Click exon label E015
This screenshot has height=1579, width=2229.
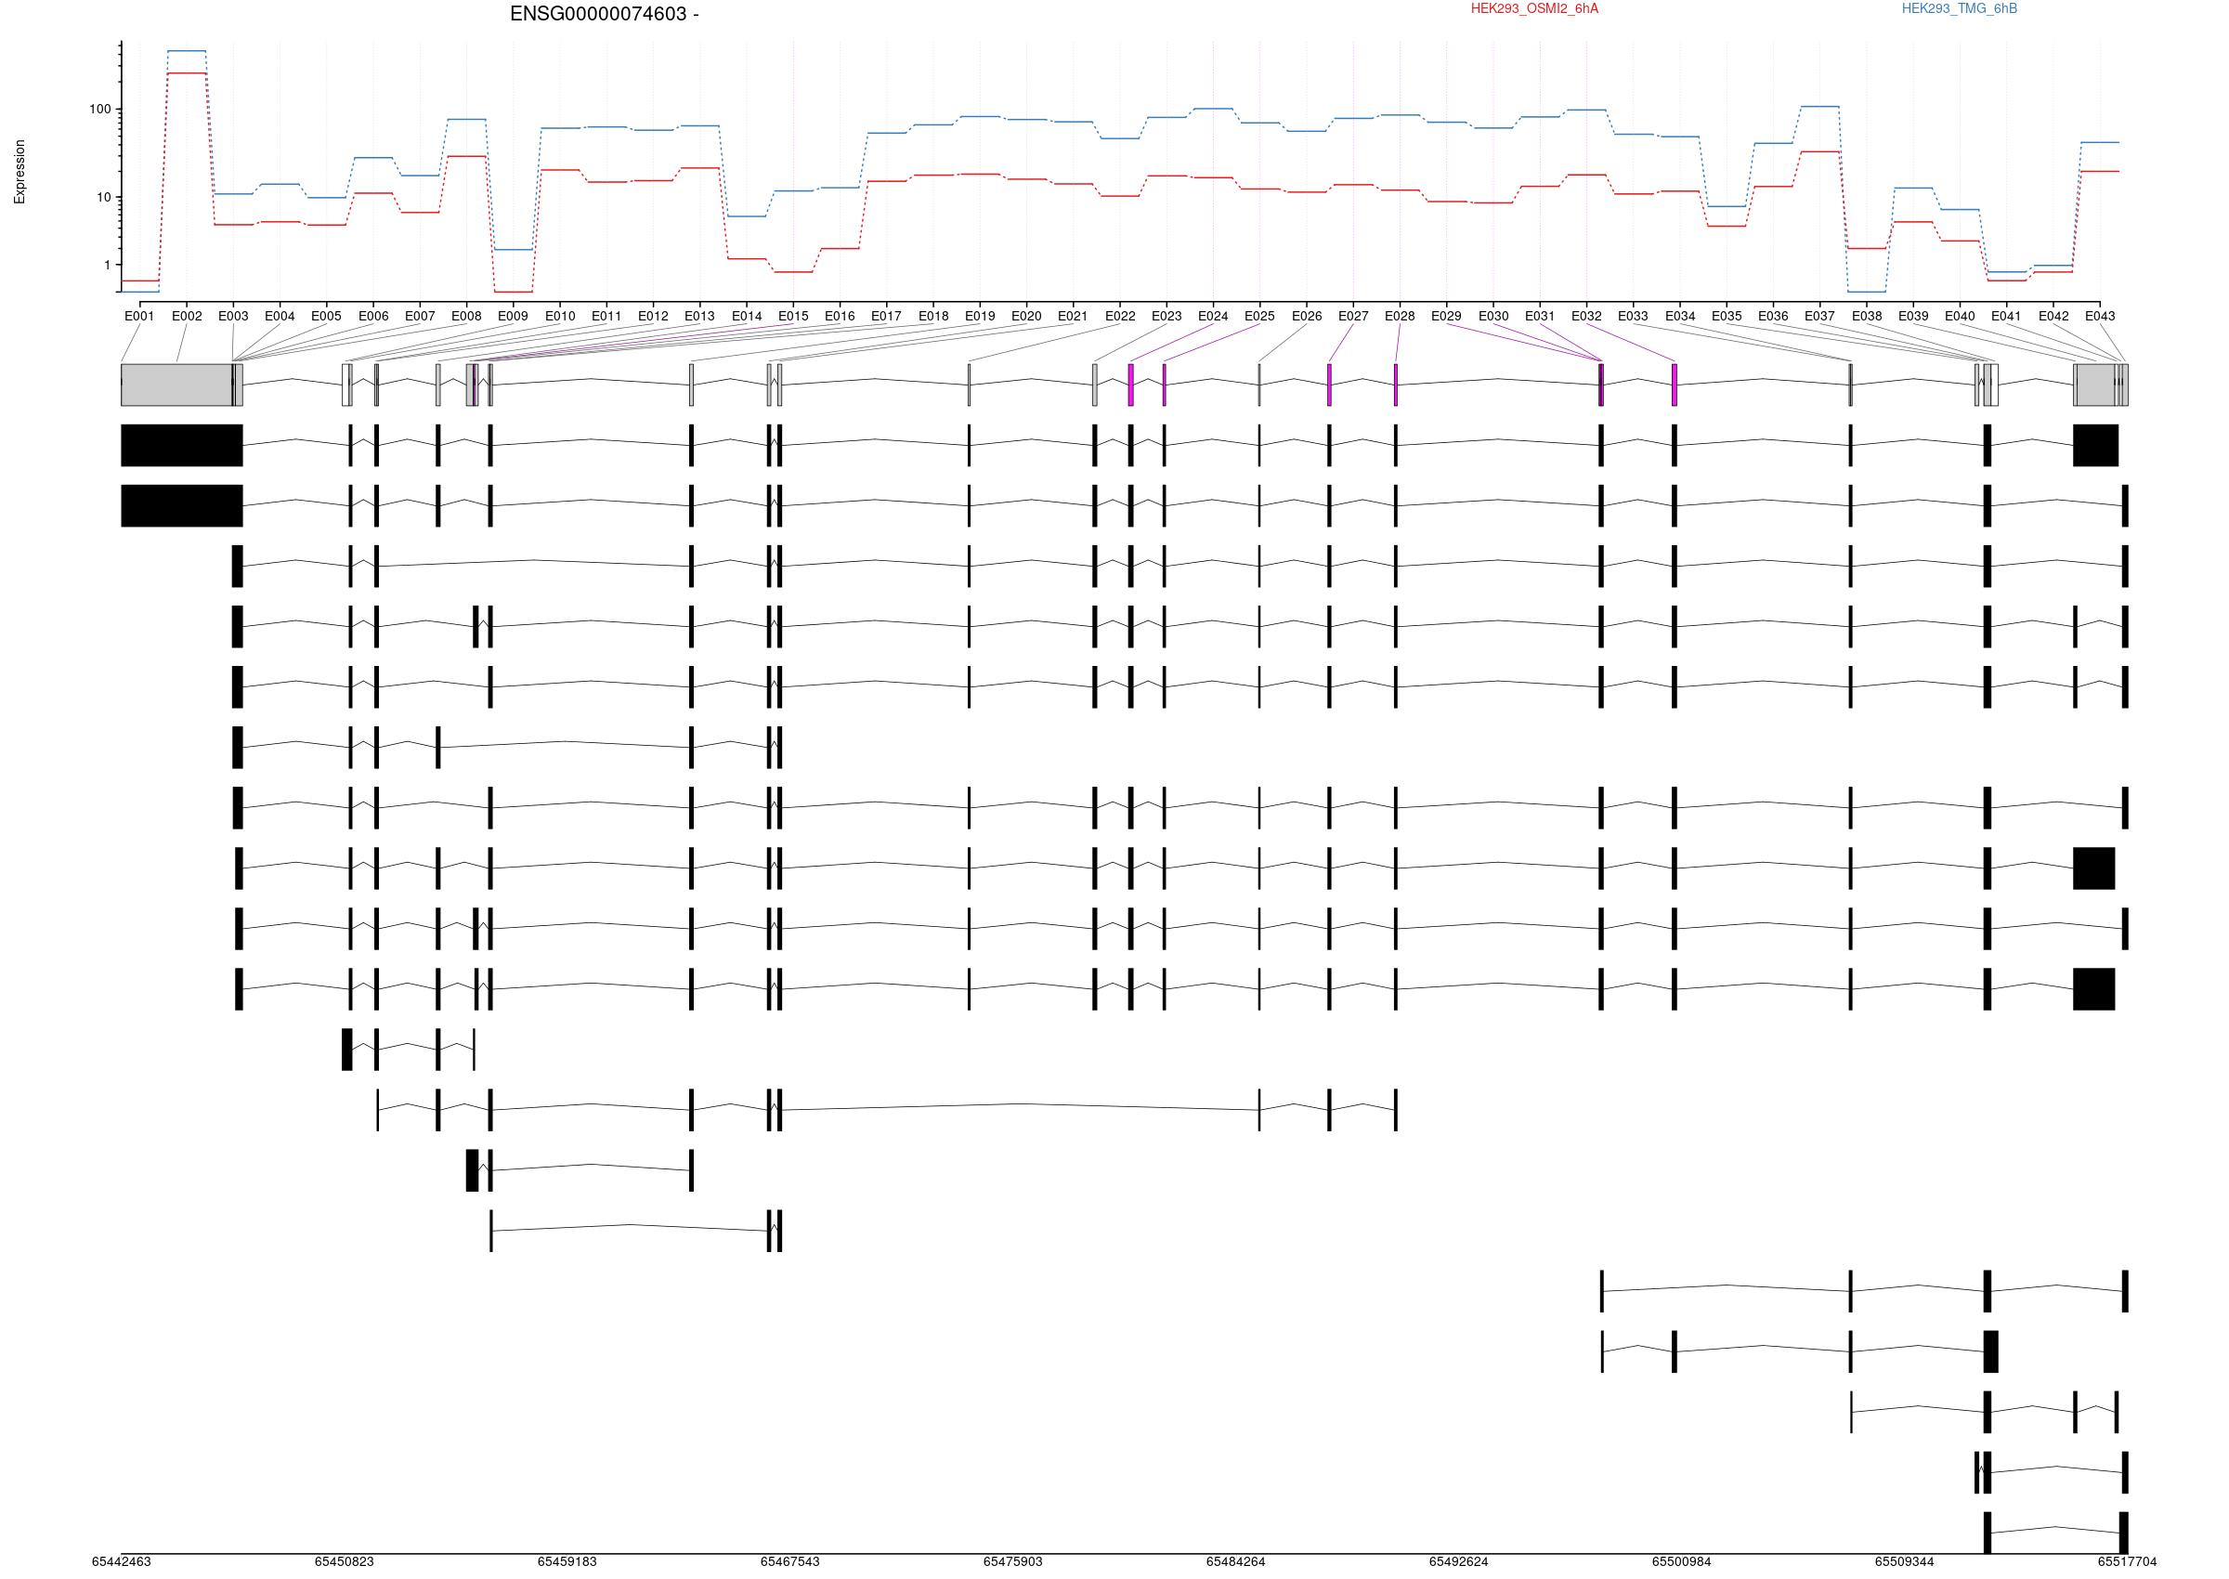[792, 316]
